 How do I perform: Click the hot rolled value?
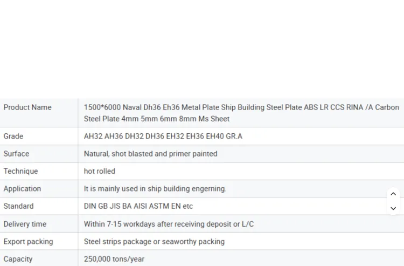100,172
